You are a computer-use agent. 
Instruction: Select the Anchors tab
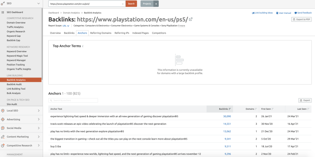82,33
